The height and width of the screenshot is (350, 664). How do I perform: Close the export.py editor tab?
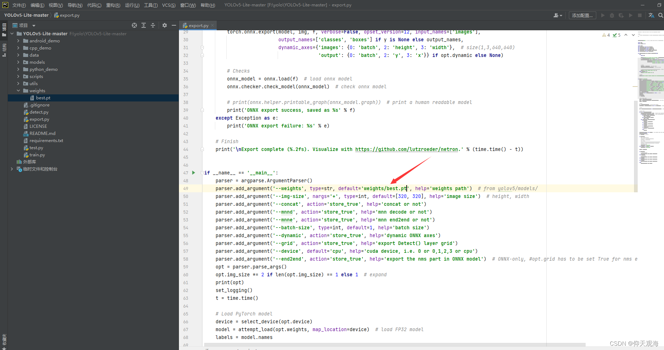pos(212,25)
